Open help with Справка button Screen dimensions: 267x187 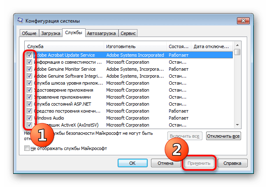(232, 163)
